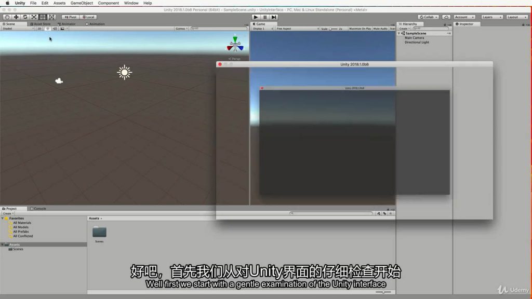Open the Layers dropdown
Screen dimensions: 532x299
coord(491,17)
